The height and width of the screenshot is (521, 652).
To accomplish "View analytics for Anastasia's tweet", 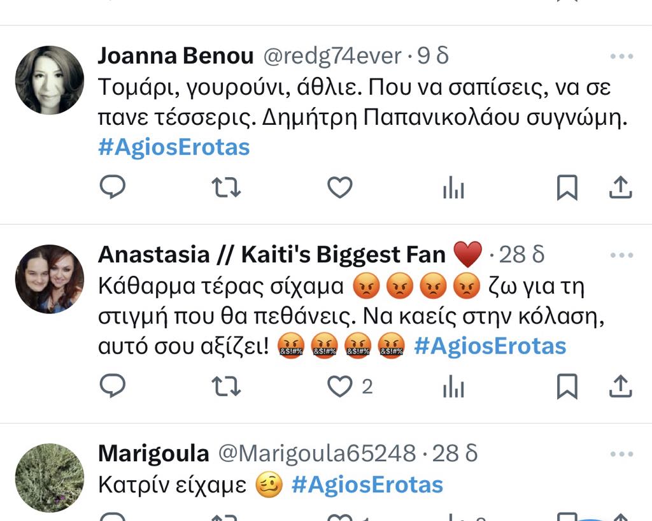I will coord(453,386).
